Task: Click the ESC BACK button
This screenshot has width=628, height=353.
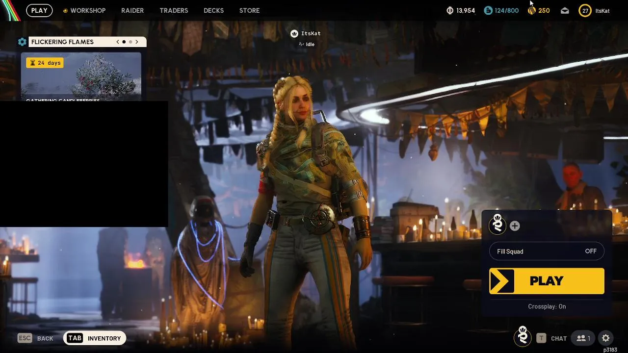Action: click(35, 338)
